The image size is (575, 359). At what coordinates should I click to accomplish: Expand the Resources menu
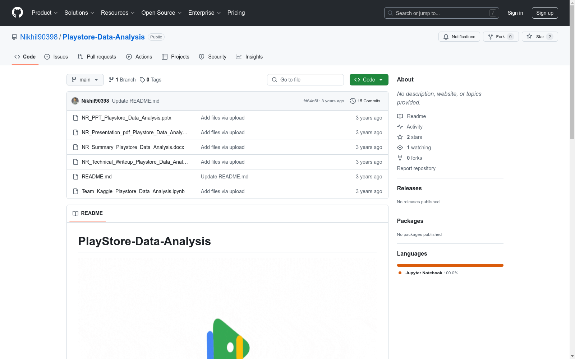tap(118, 13)
